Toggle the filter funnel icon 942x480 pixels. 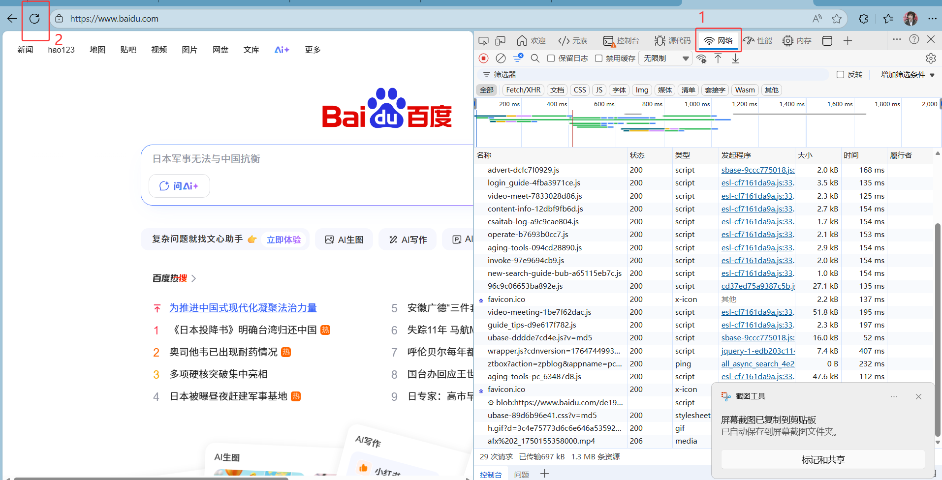coord(518,59)
